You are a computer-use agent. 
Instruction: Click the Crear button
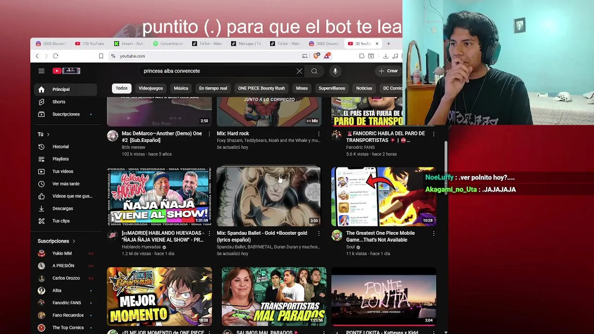click(388, 71)
